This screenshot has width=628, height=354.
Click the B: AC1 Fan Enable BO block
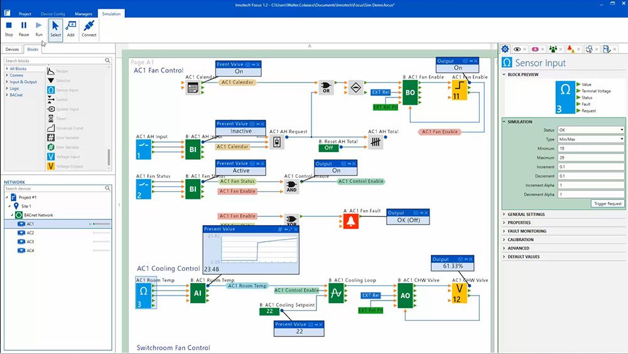409,92
